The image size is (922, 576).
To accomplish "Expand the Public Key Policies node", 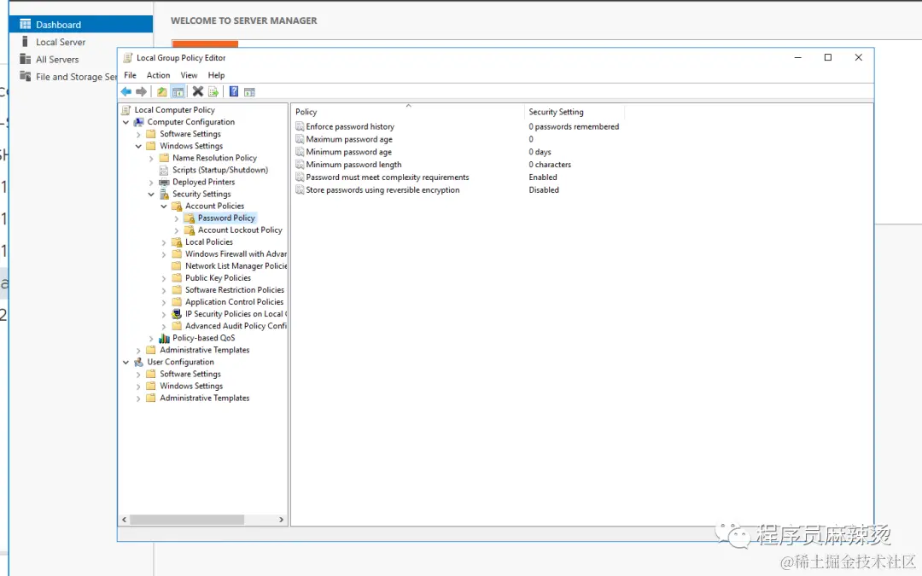I will coord(164,278).
